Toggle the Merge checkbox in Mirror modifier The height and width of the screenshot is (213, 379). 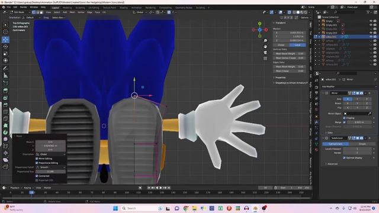click(344, 122)
